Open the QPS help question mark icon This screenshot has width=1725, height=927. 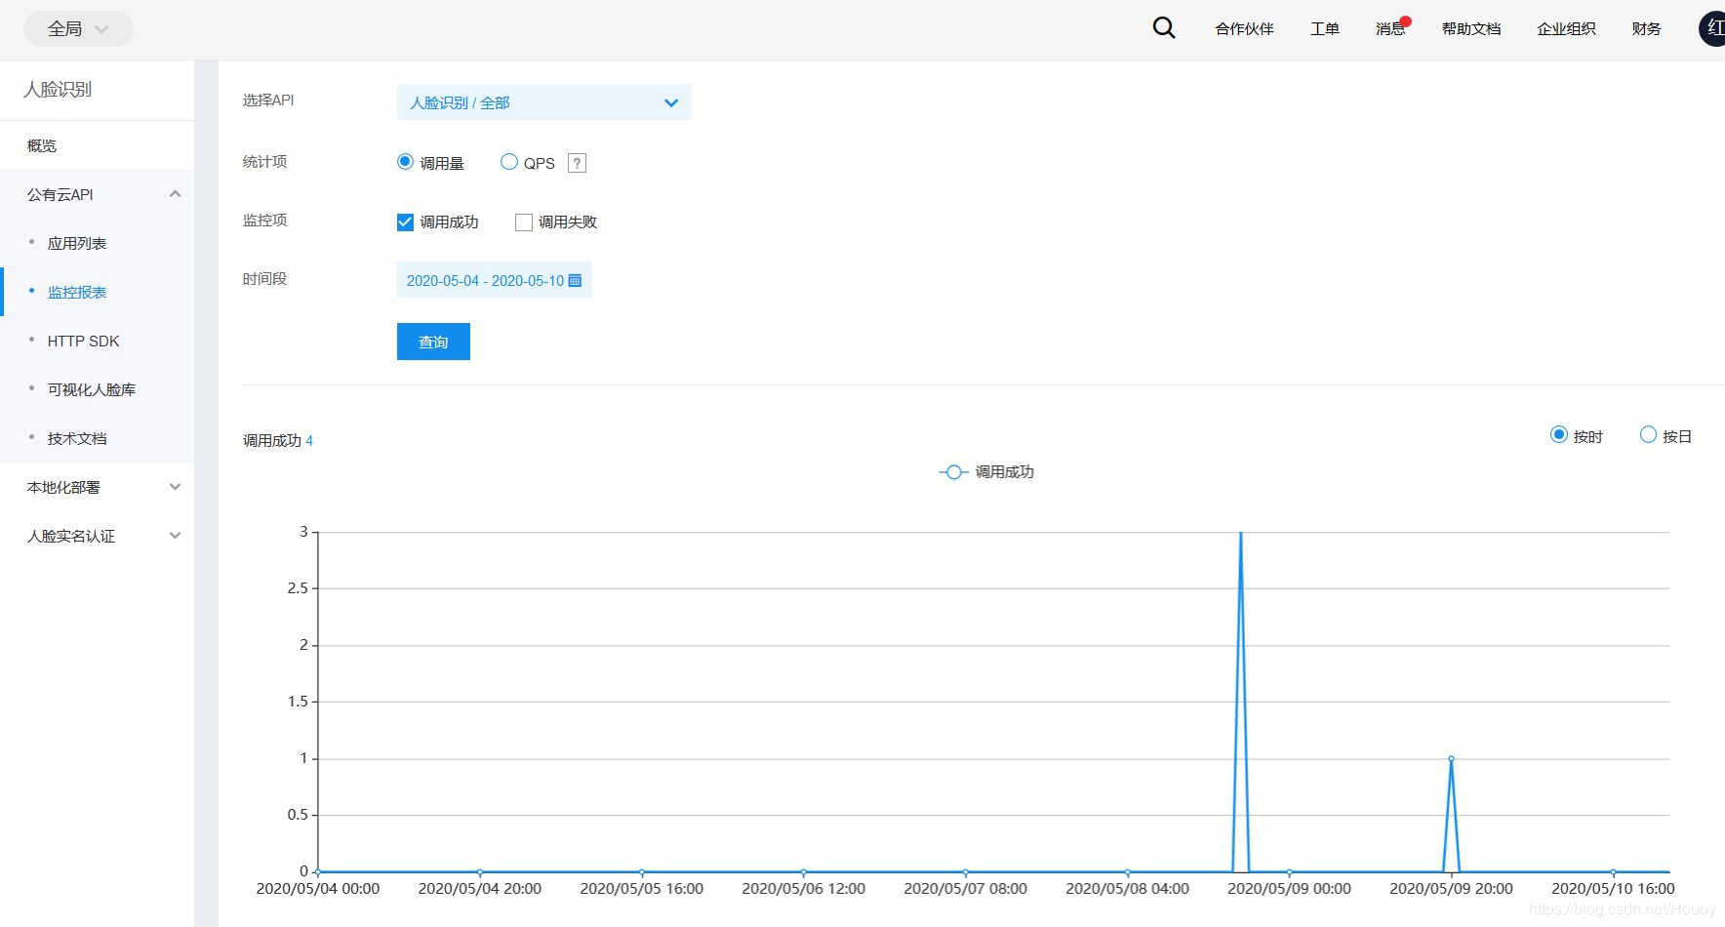point(577,163)
